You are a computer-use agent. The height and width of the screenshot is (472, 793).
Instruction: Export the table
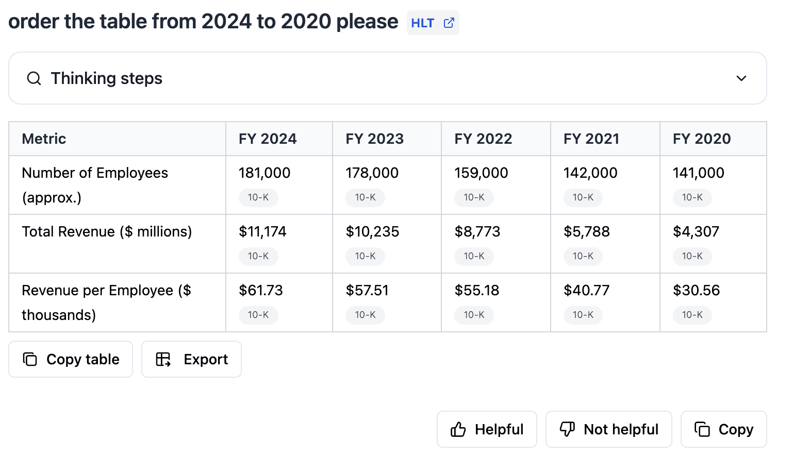(191, 359)
